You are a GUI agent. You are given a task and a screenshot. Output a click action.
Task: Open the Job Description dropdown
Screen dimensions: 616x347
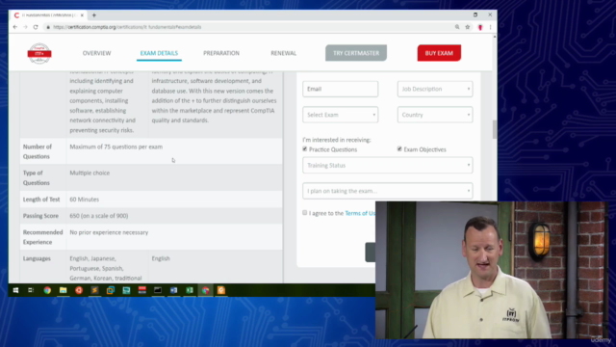[435, 89]
